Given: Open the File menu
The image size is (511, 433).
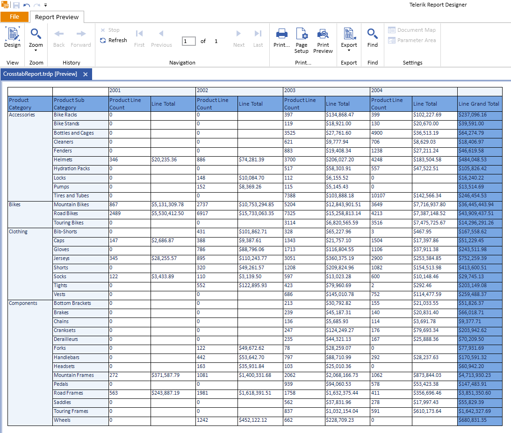Looking at the screenshot, I should pyautogui.click(x=14, y=16).
